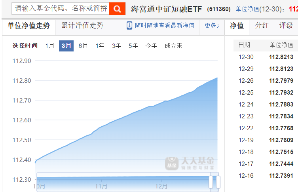
Task: Switch to 累计净值走势 tab
Action: pos(82,25)
